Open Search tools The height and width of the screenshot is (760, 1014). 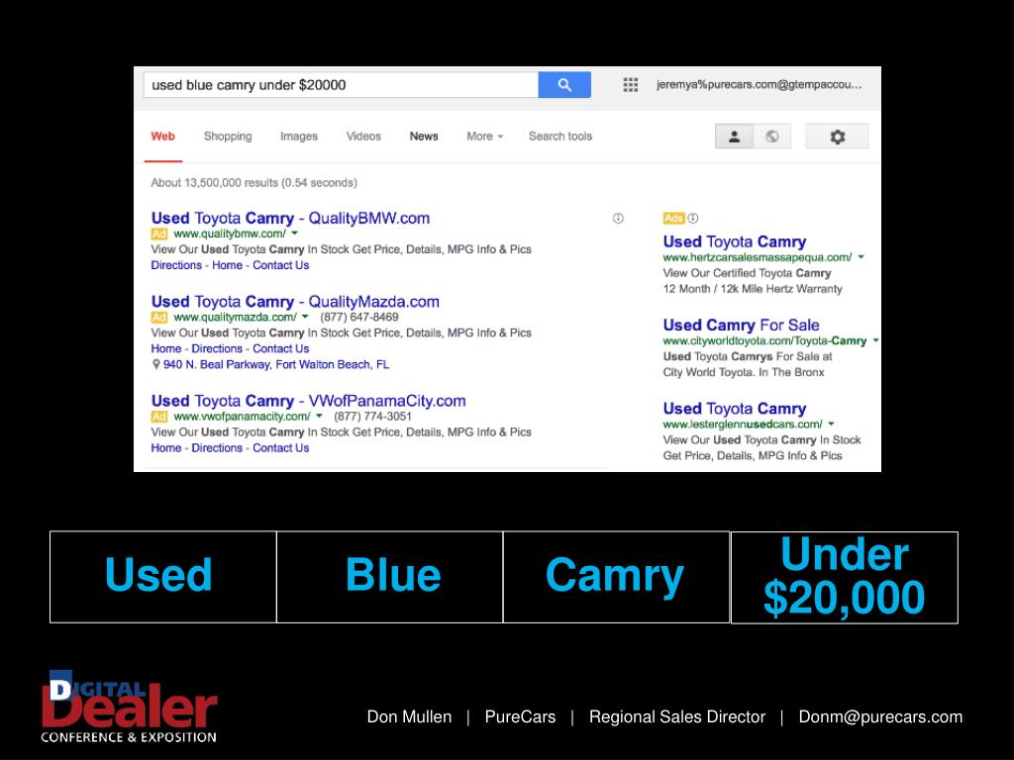coord(560,137)
